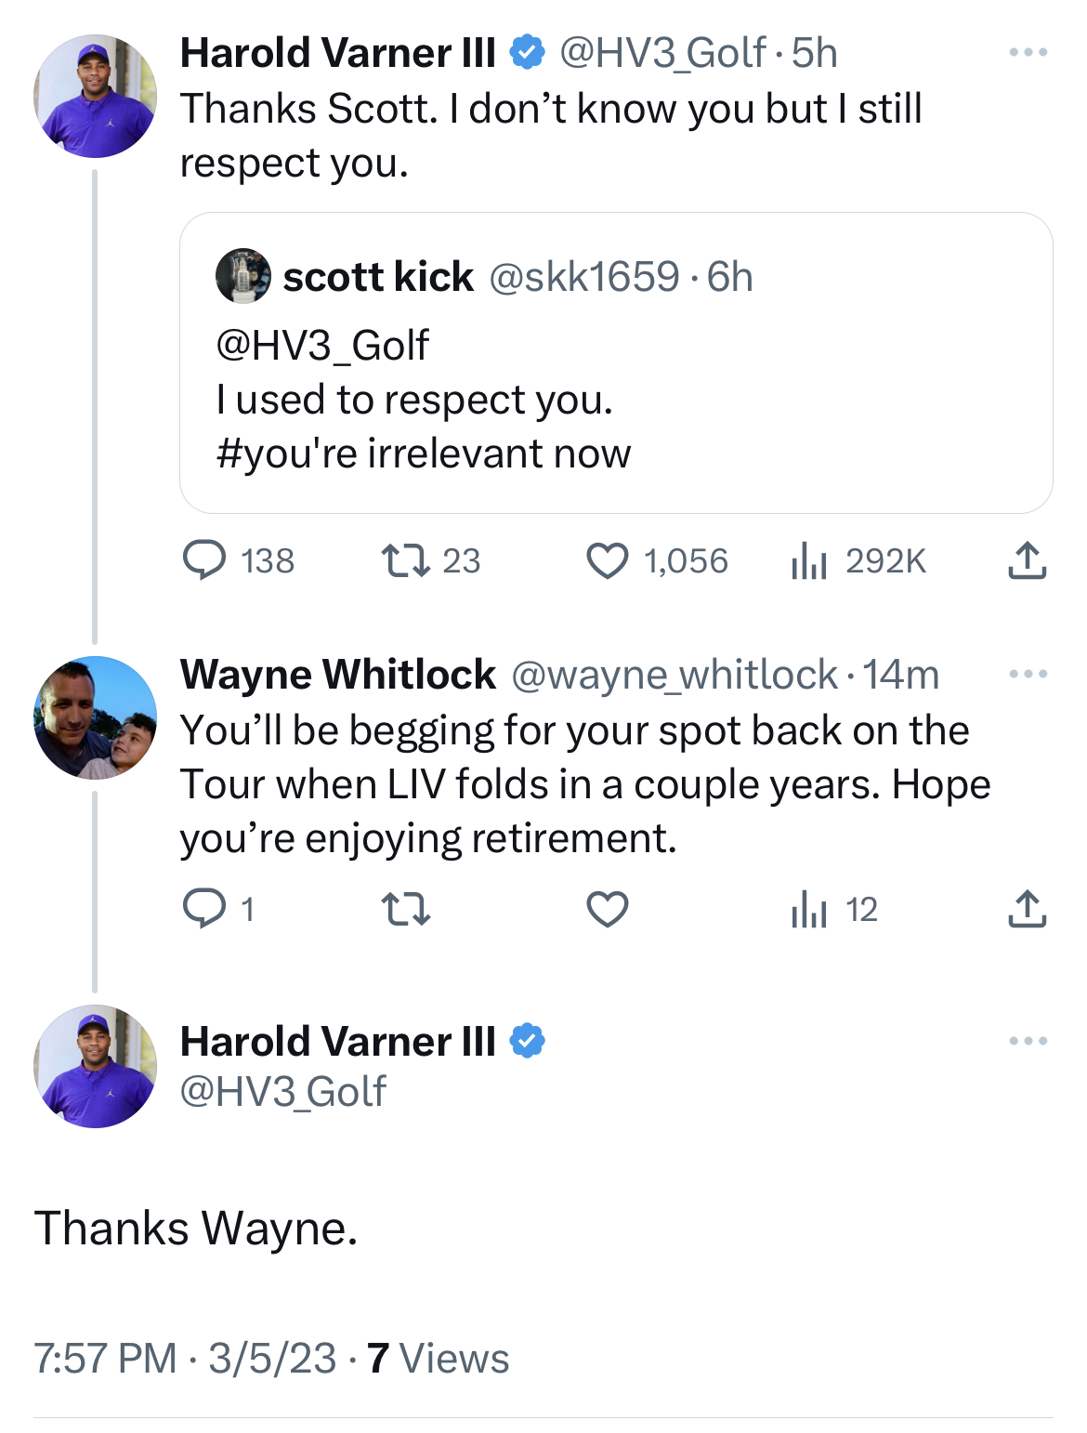The image size is (1087, 1433).
Task: Retweet Wayne Whitlock's tweet
Action: (x=406, y=909)
